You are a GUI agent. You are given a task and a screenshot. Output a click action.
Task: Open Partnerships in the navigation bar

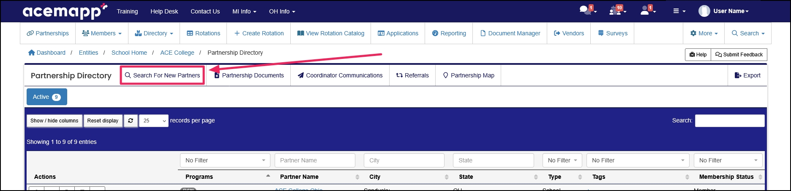[48, 33]
